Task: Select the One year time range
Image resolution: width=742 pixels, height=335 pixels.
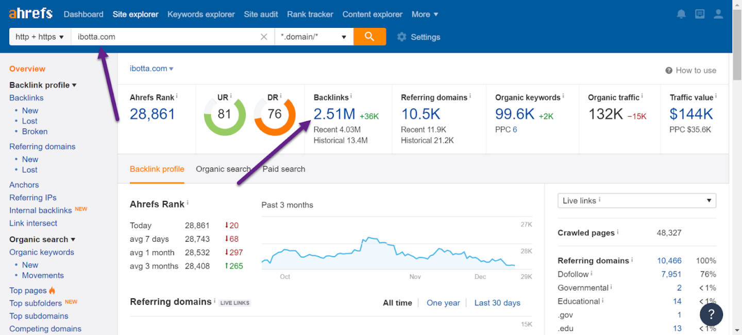Action: point(443,303)
